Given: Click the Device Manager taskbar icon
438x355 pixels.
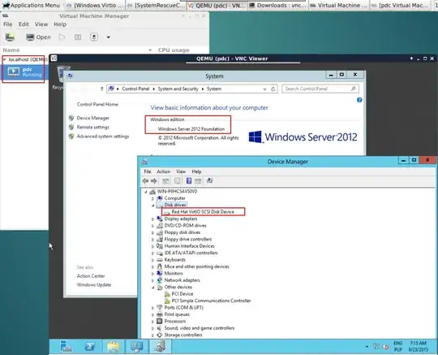Looking at the screenshot, I should click(160, 347).
